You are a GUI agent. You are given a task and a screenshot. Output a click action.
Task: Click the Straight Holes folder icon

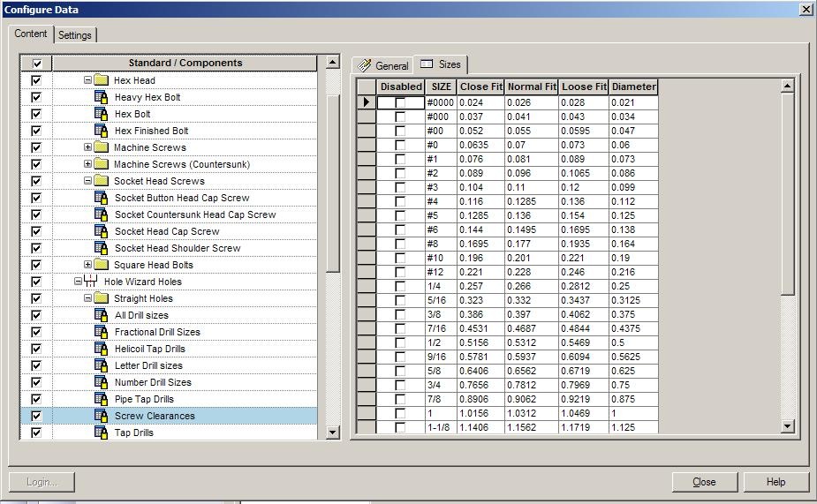tap(101, 297)
